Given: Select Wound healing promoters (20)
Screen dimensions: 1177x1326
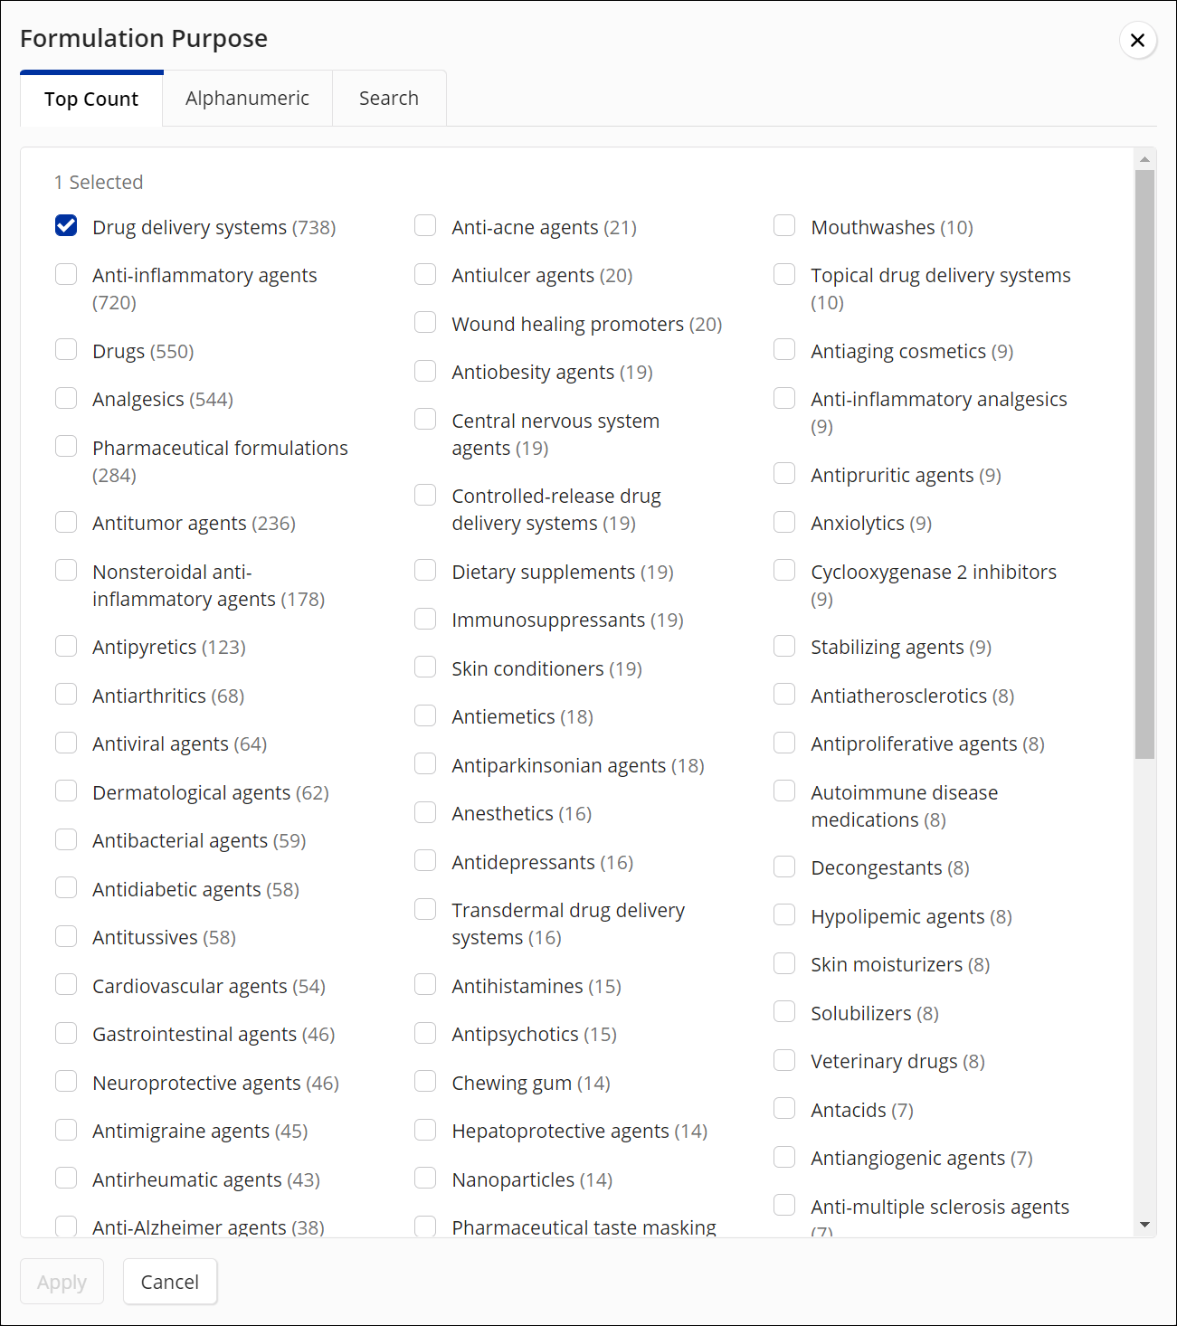Looking at the screenshot, I should (x=425, y=322).
